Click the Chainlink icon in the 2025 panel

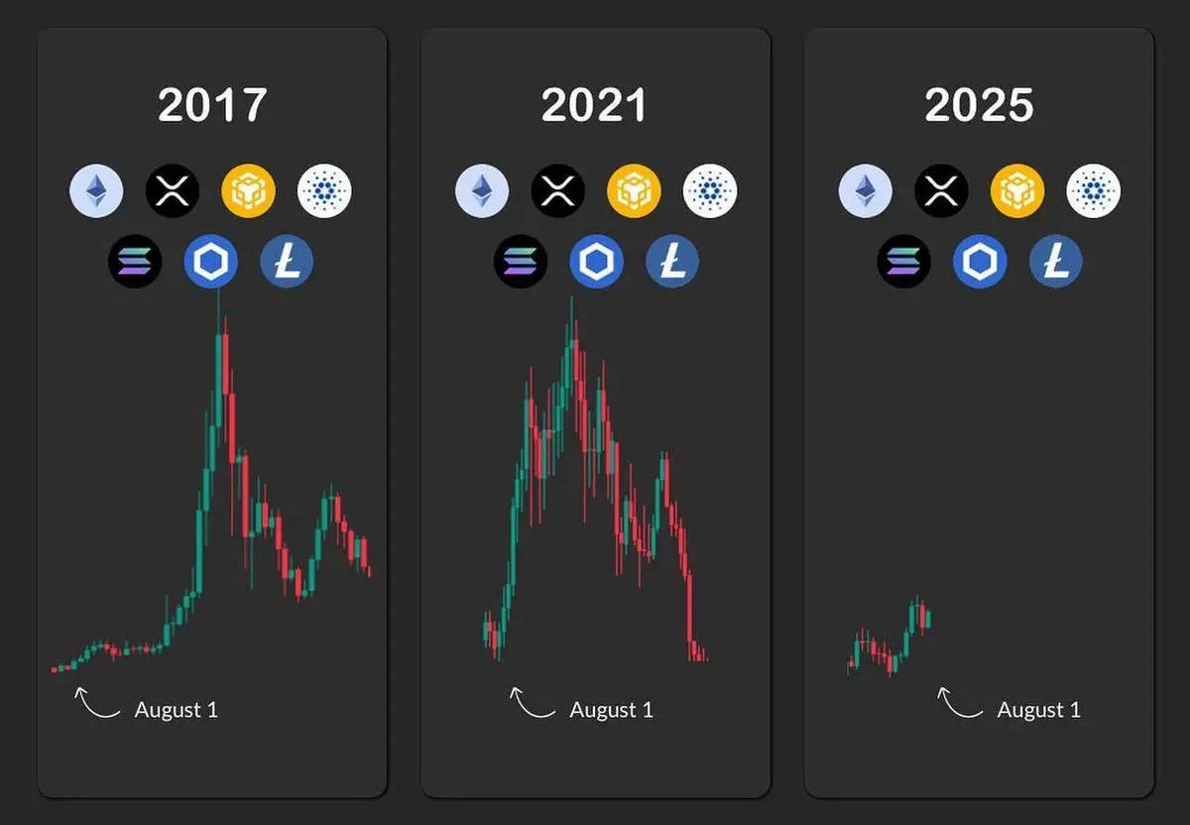(980, 262)
